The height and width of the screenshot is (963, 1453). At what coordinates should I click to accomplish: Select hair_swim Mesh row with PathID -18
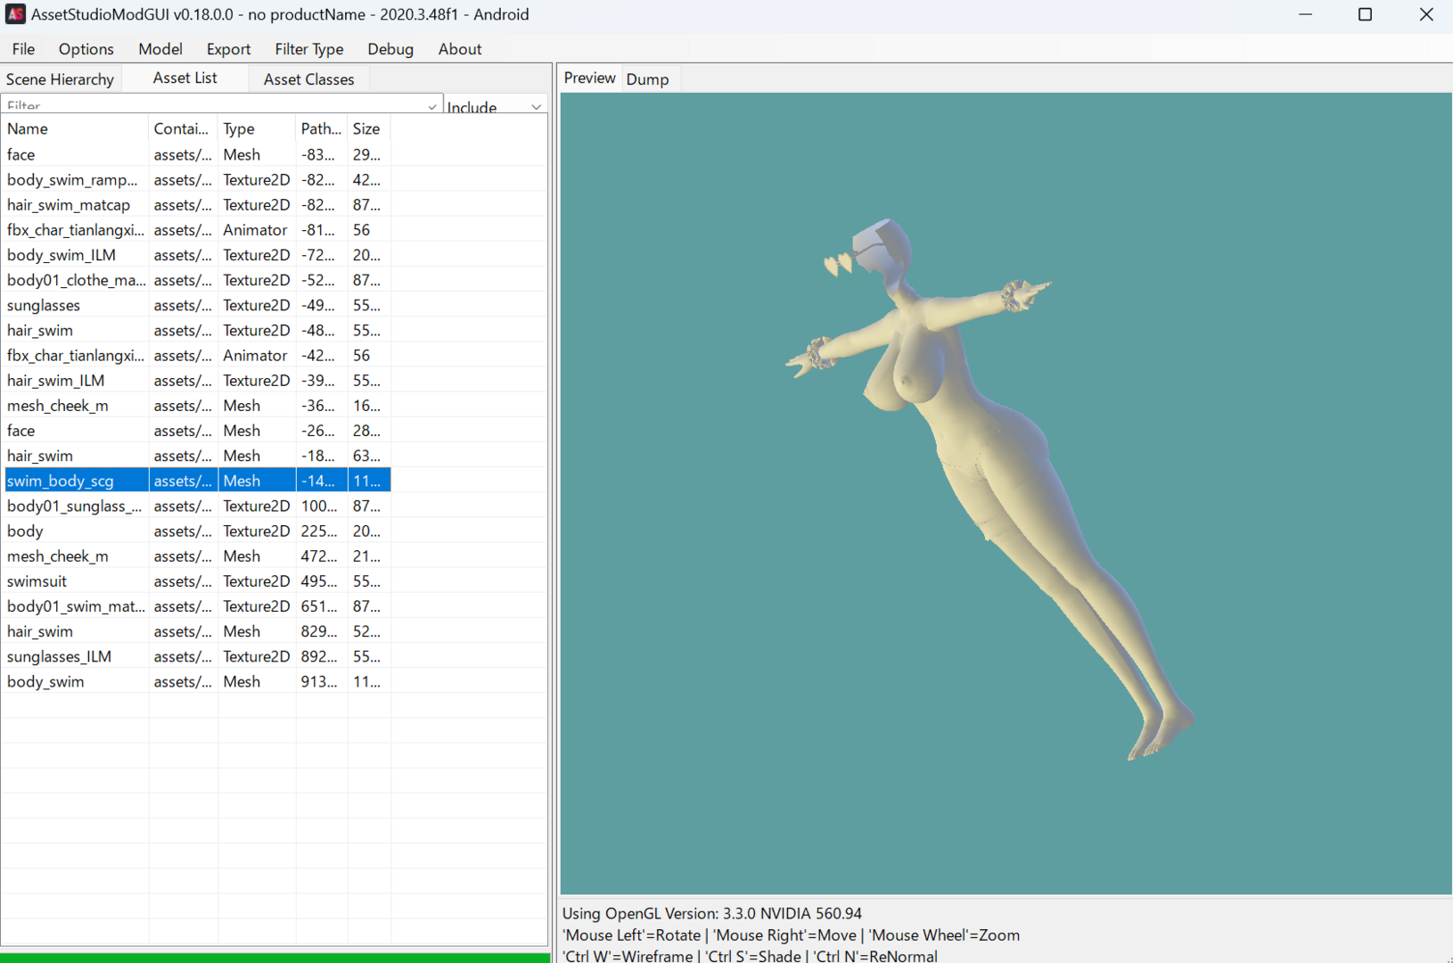click(x=196, y=456)
